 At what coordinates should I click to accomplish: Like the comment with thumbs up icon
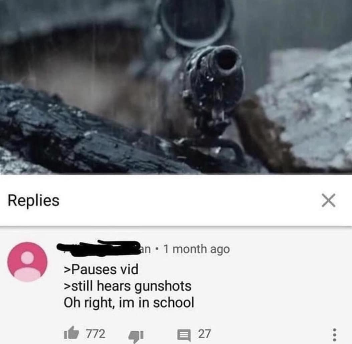tap(71, 333)
